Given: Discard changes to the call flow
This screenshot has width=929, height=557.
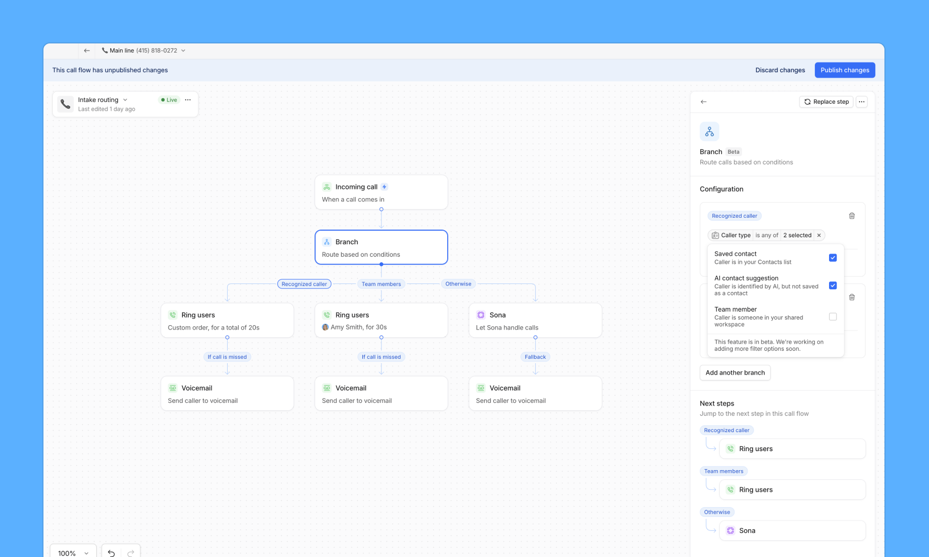Looking at the screenshot, I should click(780, 70).
